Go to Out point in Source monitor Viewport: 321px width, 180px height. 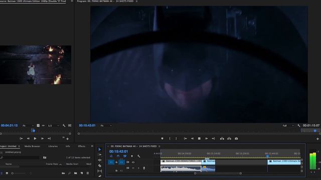tap(49, 138)
